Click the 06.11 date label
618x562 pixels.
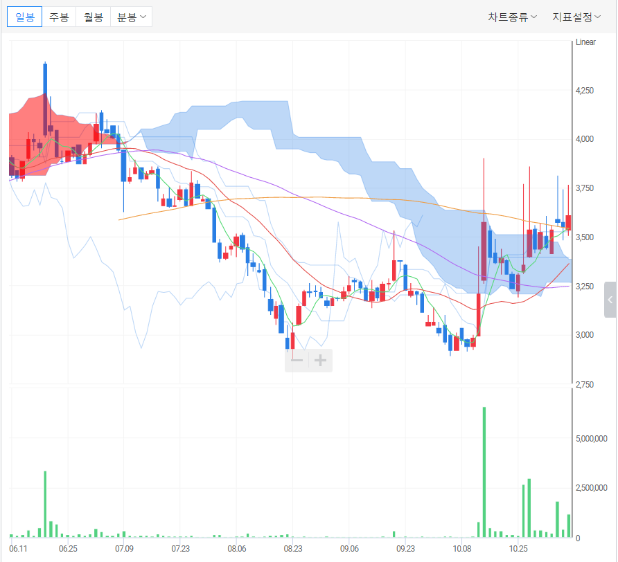click(18, 549)
